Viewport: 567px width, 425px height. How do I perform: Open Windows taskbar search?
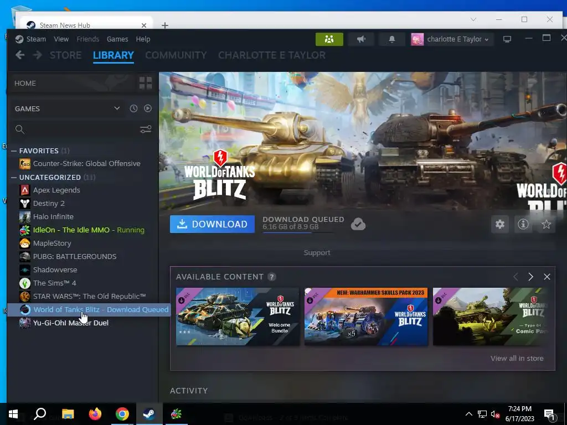pyautogui.click(x=40, y=414)
